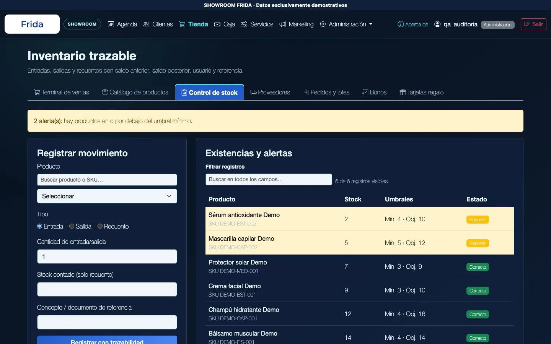Open the Acerca de link
The image size is (551, 344).
pyautogui.click(x=413, y=24)
